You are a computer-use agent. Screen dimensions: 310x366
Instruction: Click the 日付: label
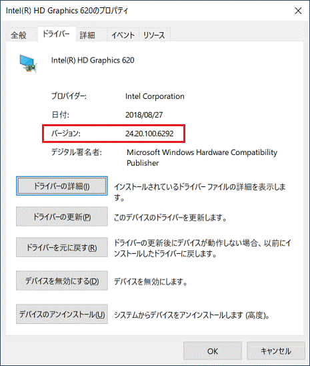[x=60, y=115]
